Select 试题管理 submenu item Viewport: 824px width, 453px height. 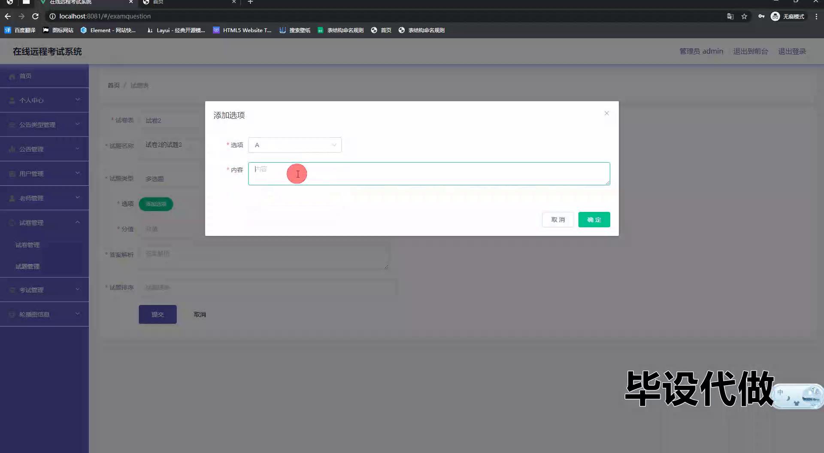pos(28,266)
